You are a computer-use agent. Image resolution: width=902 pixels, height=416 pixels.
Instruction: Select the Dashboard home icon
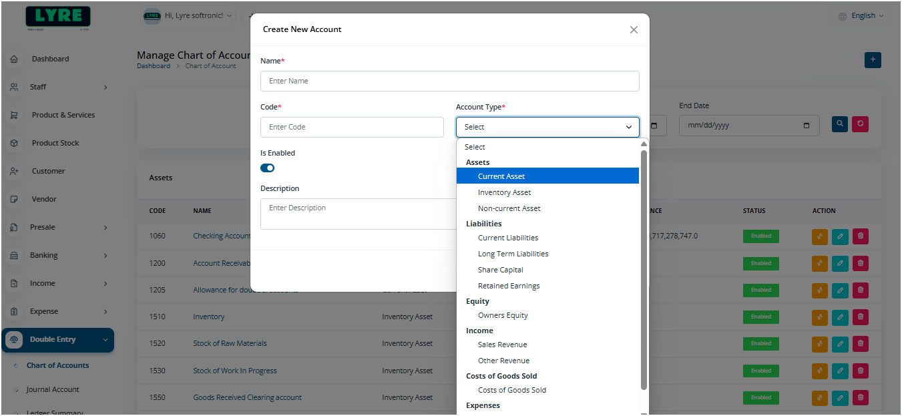[13, 59]
